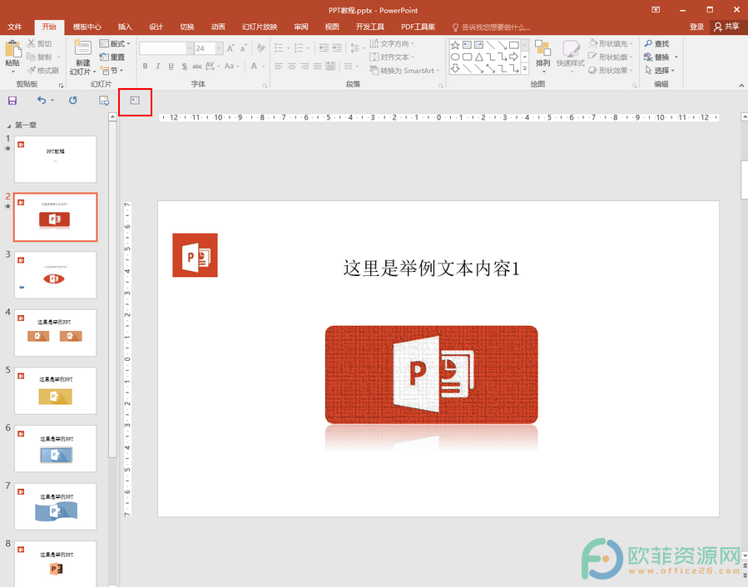748x587 pixels.
Task: Toggle Underline formatting
Action: [171, 67]
